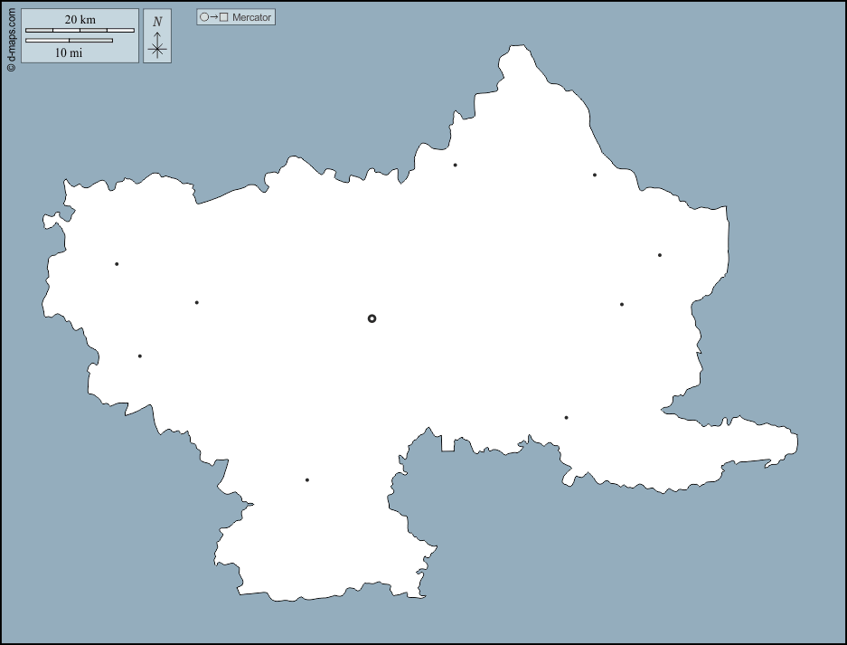Click the southwestern dot below the westernmost dot

pos(140,356)
